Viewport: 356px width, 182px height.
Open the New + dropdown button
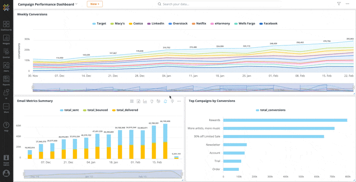[x=94, y=4]
